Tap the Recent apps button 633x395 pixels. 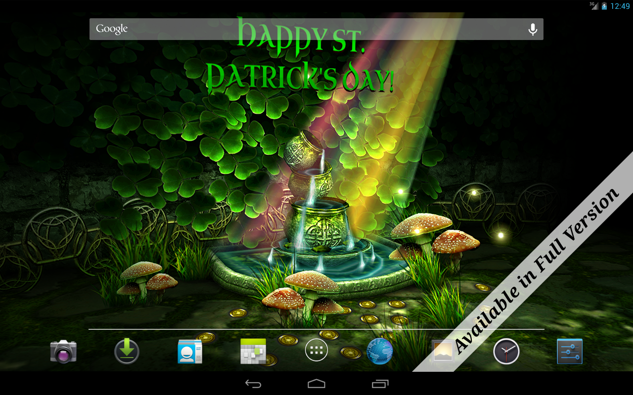click(380, 384)
